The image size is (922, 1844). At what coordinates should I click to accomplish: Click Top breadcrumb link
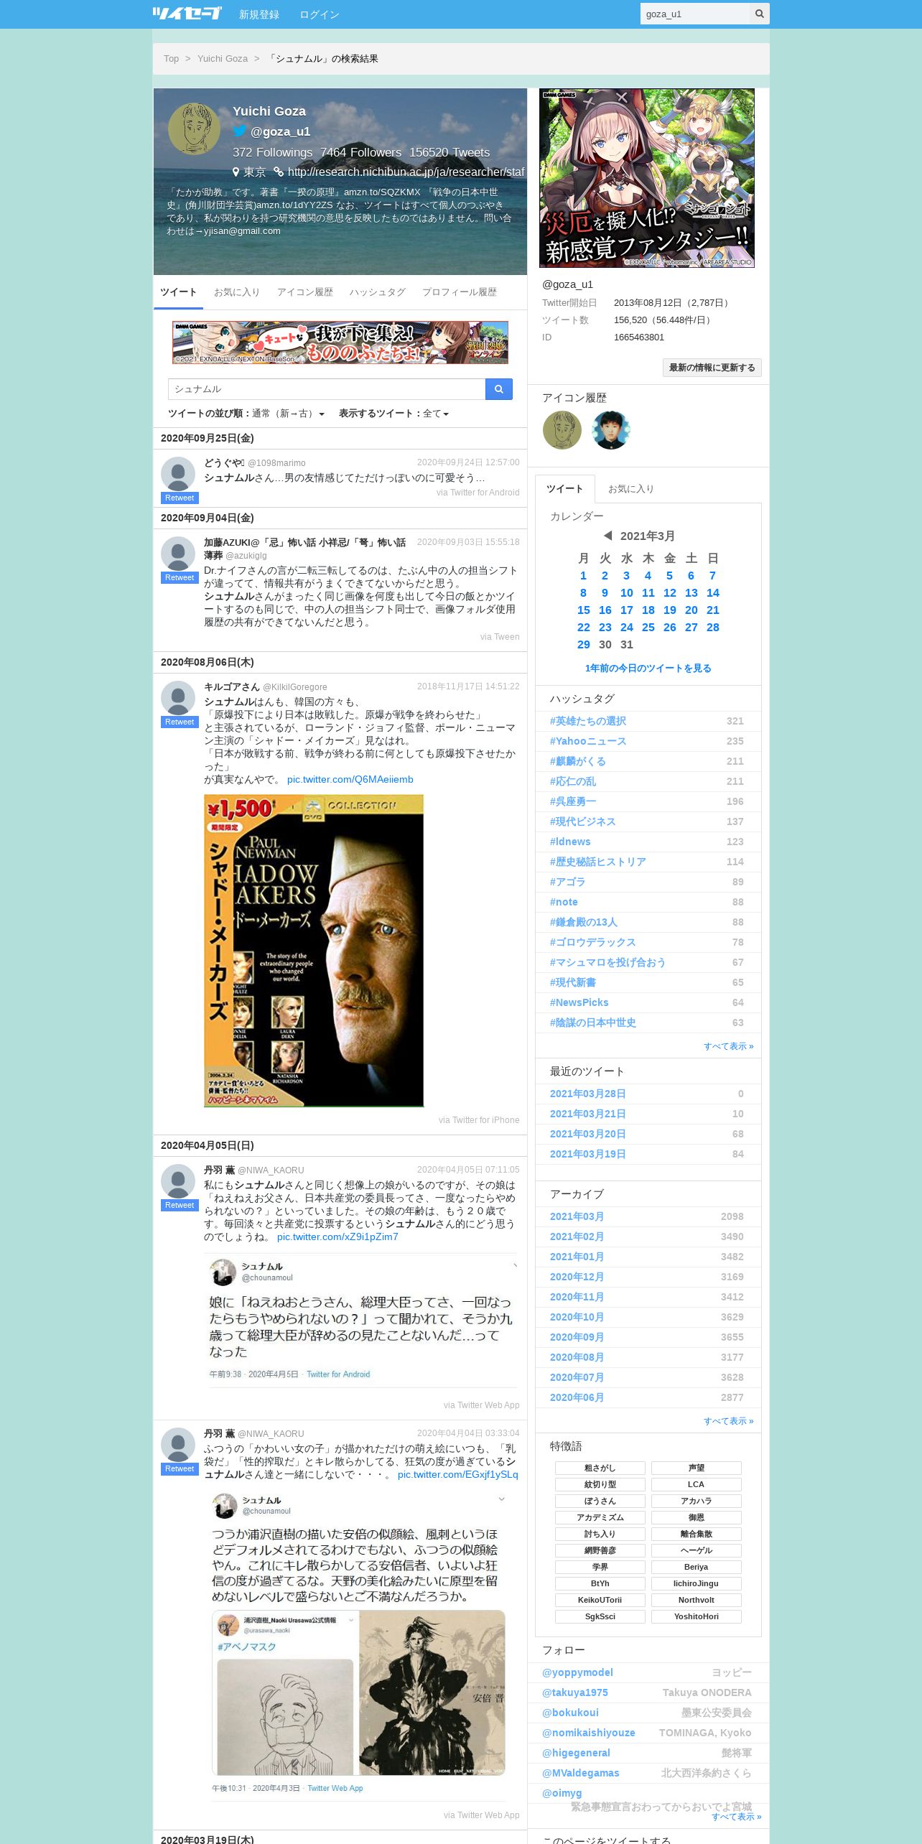171,59
